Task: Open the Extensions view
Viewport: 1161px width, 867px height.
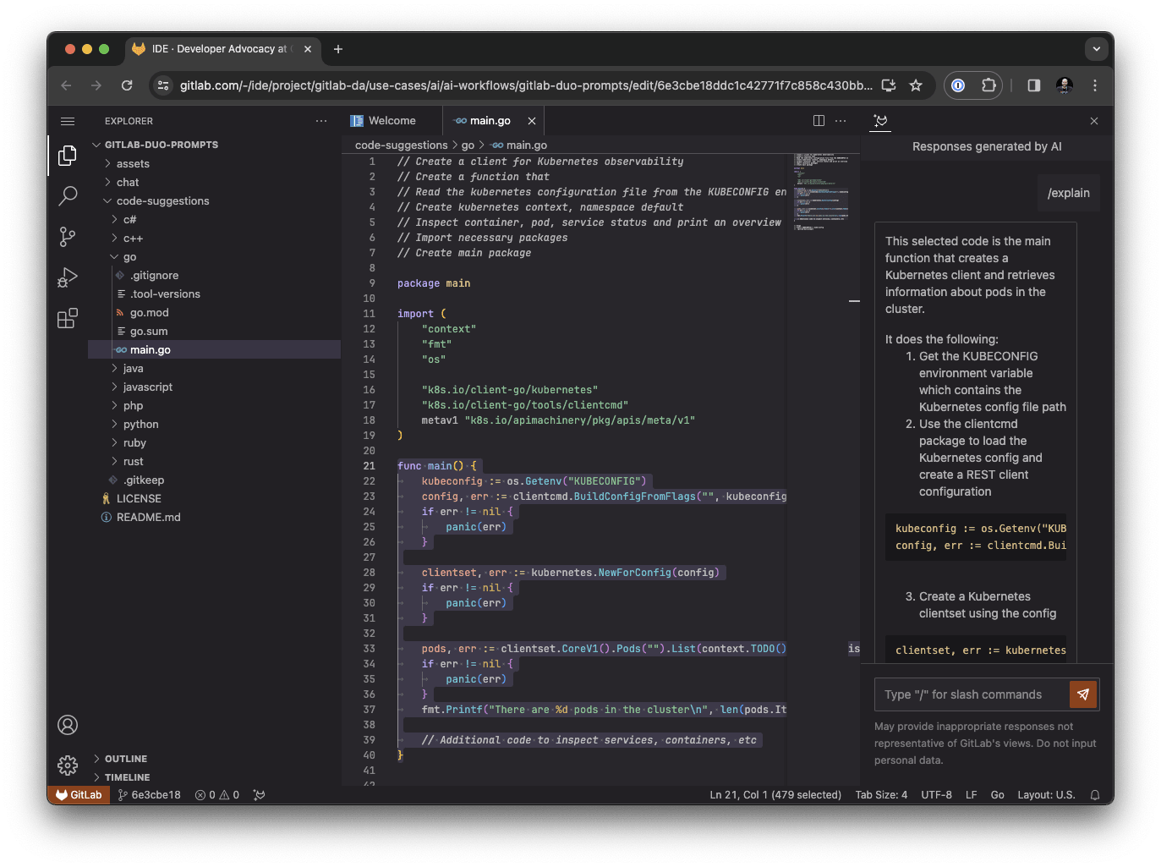Action: [68, 318]
